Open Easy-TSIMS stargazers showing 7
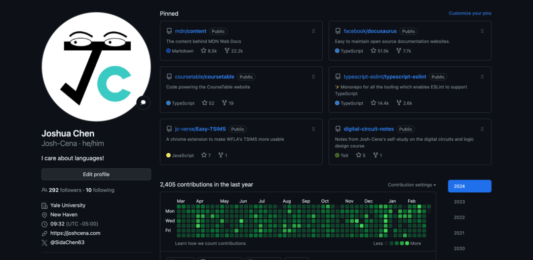The image size is (533, 260). (206, 155)
